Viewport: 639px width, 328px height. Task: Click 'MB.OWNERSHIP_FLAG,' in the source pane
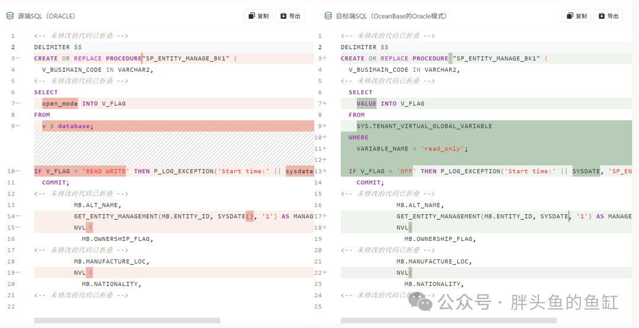click(x=118, y=239)
